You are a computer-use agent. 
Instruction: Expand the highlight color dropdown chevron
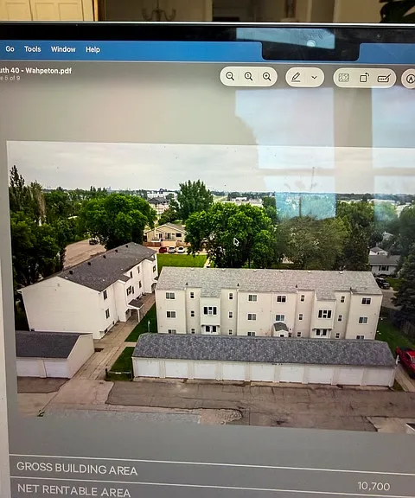[x=315, y=77]
